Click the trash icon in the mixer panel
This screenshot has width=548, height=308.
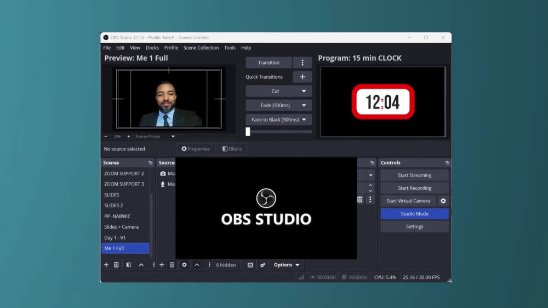pos(359,200)
